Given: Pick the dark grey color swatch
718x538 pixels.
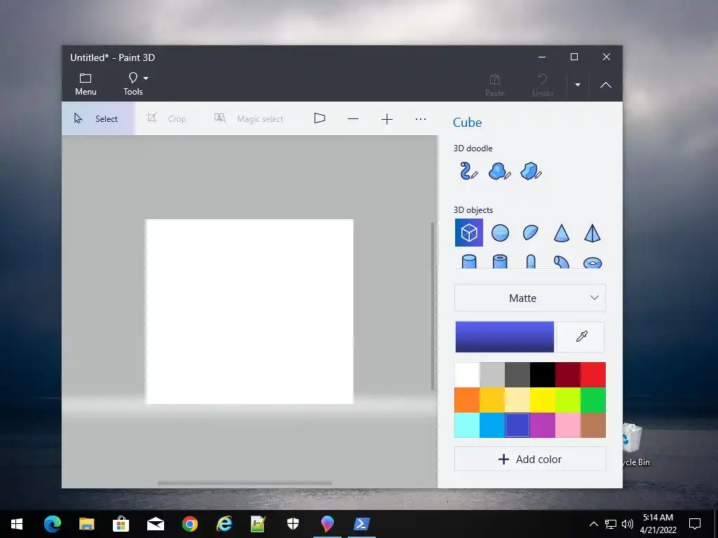Looking at the screenshot, I should (x=517, y=375).
